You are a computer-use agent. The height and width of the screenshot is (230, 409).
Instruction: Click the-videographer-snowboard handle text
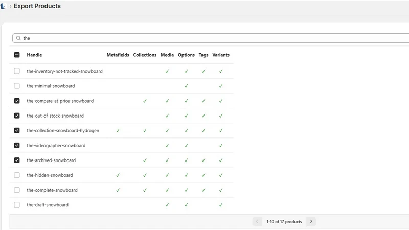pyautogui.click(x=56, y=145)
